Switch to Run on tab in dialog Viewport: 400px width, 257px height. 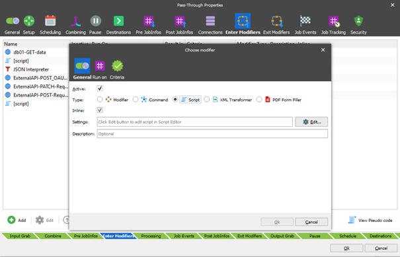[99, 69]
